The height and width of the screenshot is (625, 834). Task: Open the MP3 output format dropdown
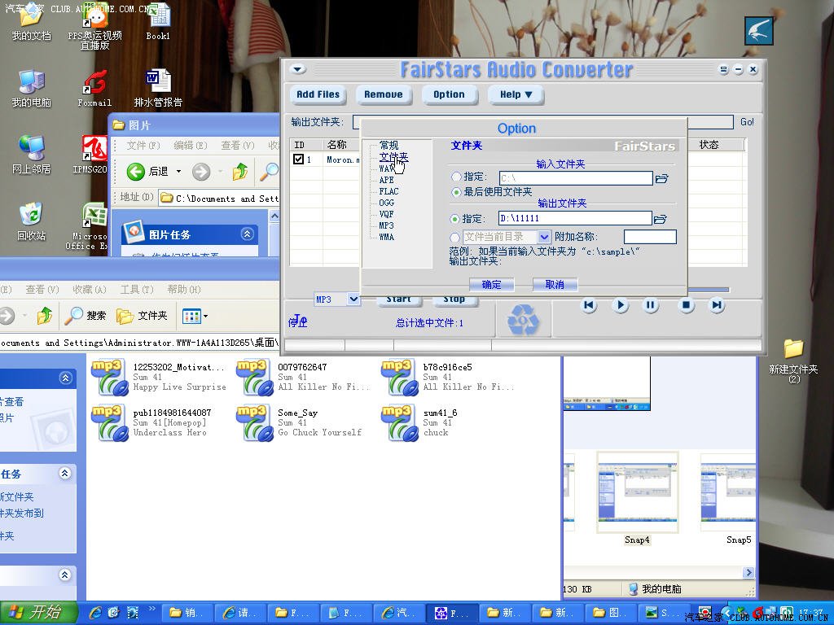(353, 299)
